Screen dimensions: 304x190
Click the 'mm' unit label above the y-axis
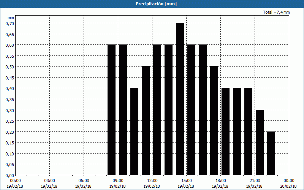(x=11, y=17)
